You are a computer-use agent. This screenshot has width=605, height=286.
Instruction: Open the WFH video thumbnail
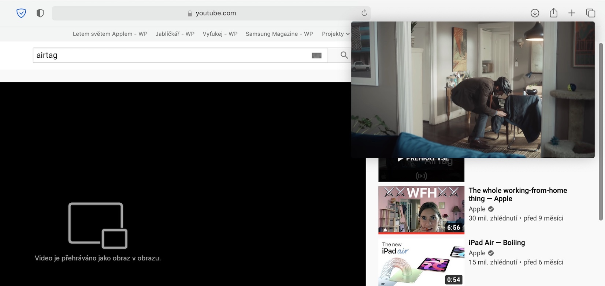click(421, 210)
